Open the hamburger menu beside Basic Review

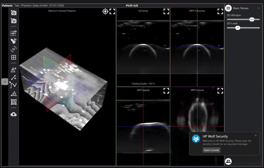click(x=228, y=8)
